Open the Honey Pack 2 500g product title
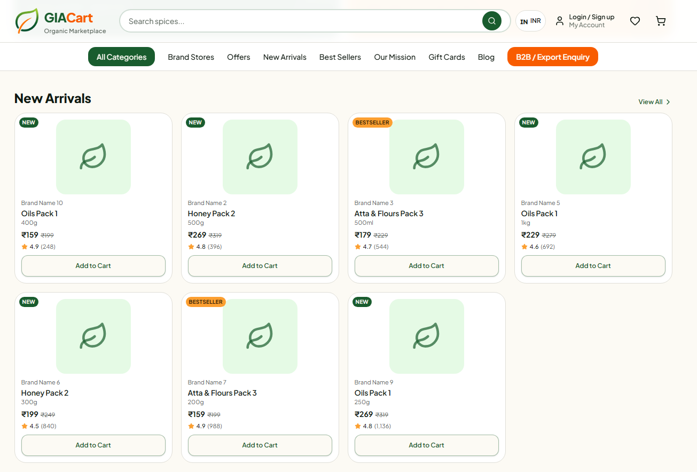The height and width of the screenshot is (472, 697). [x=212, y=214]
